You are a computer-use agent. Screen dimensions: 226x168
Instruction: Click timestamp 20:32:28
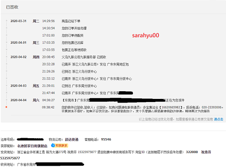tap(48, 64)
